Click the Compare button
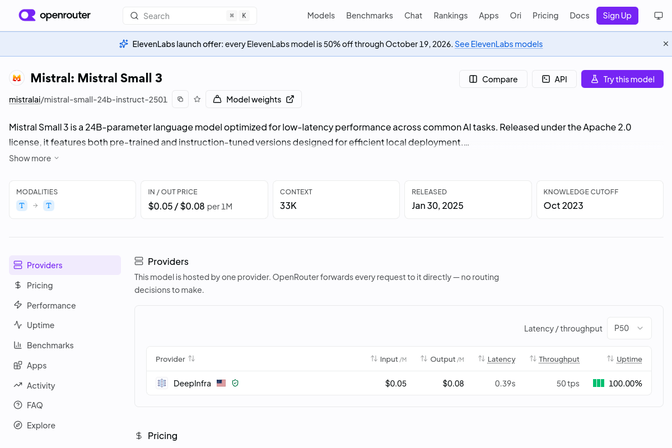Viewport: 672px width, 448px height. click(x=493, y=79)
